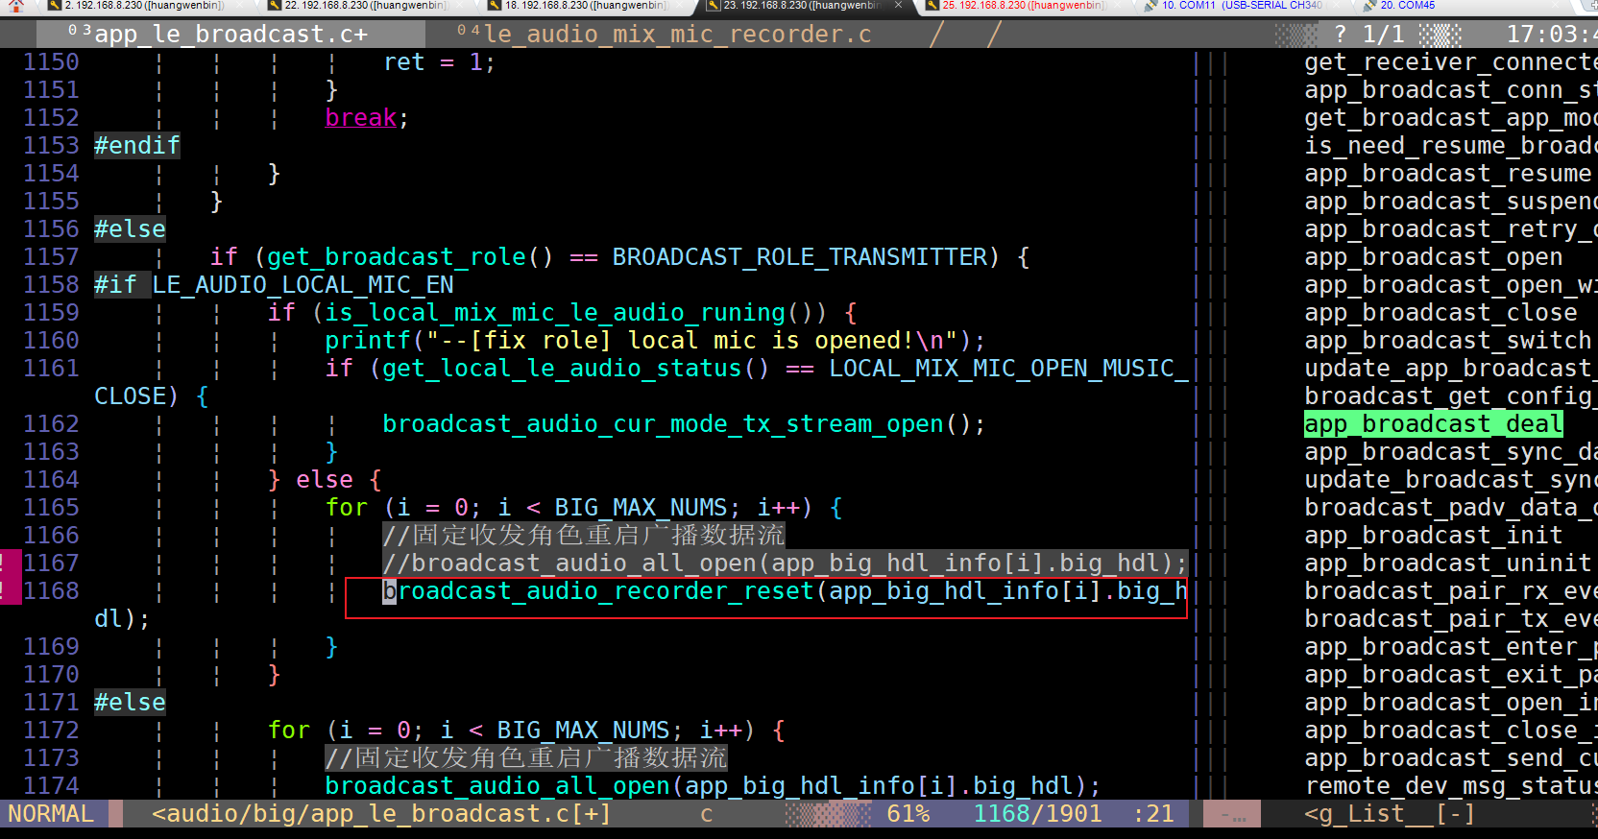Click the printf statement on line 1160
This screenshot has width=1598, height=839.
tap(655, 341)
